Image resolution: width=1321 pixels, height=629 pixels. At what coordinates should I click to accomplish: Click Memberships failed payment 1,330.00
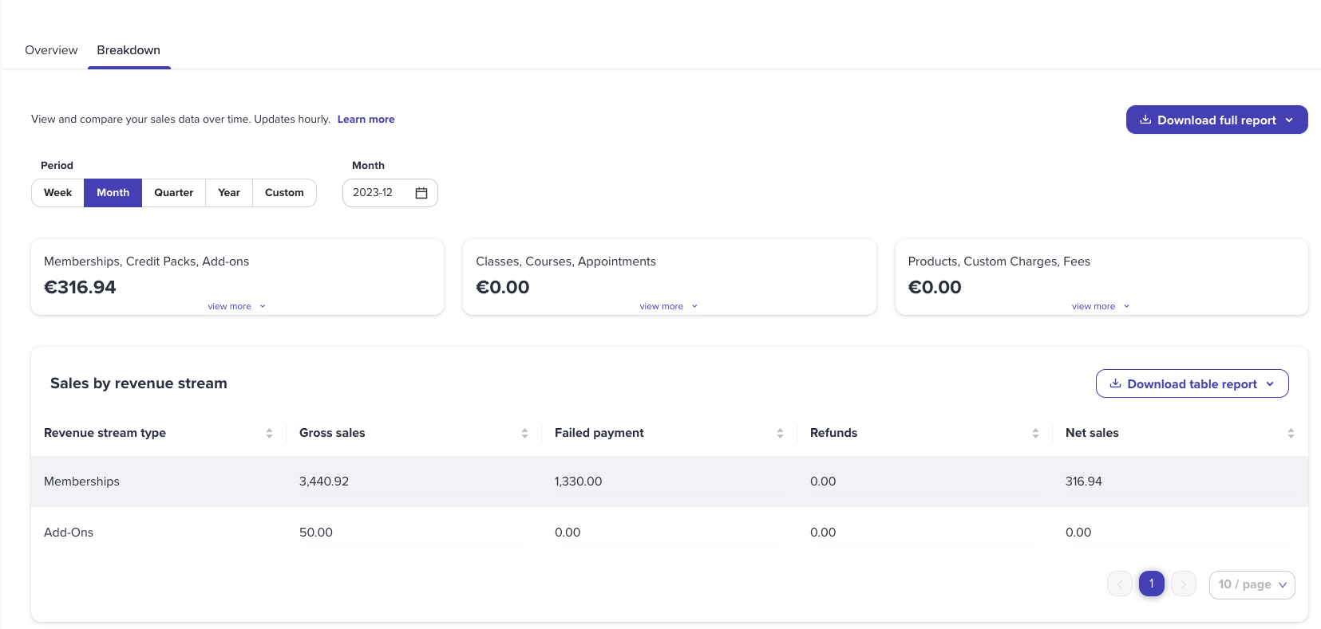578,482
